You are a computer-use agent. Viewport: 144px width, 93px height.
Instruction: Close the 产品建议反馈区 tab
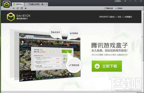pos(46,4)
